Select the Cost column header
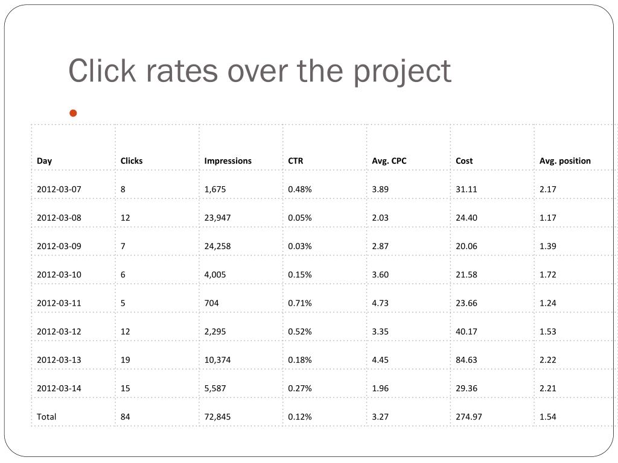This screenshot has height=463, width=618. (464, 160)
